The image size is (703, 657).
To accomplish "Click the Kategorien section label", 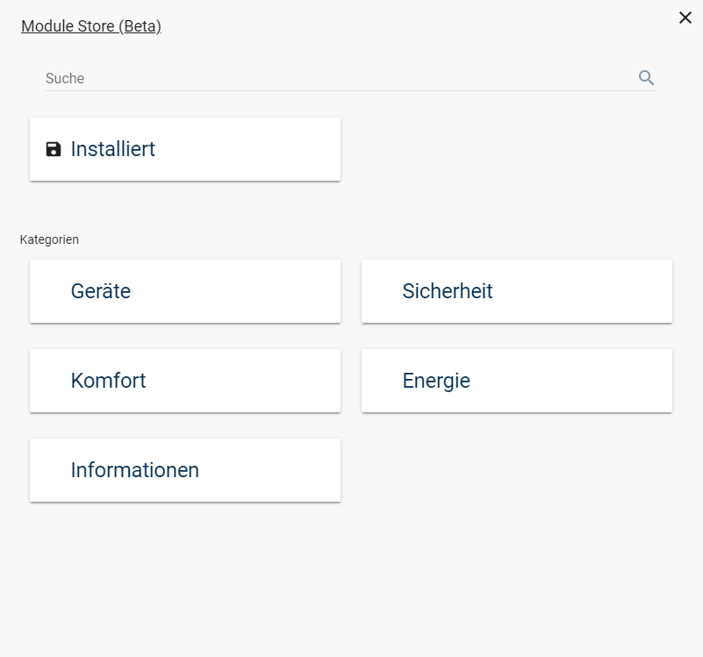I will click(x=49, y=239).
